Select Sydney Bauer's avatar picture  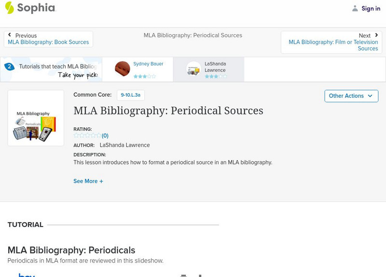click(123, 69)
